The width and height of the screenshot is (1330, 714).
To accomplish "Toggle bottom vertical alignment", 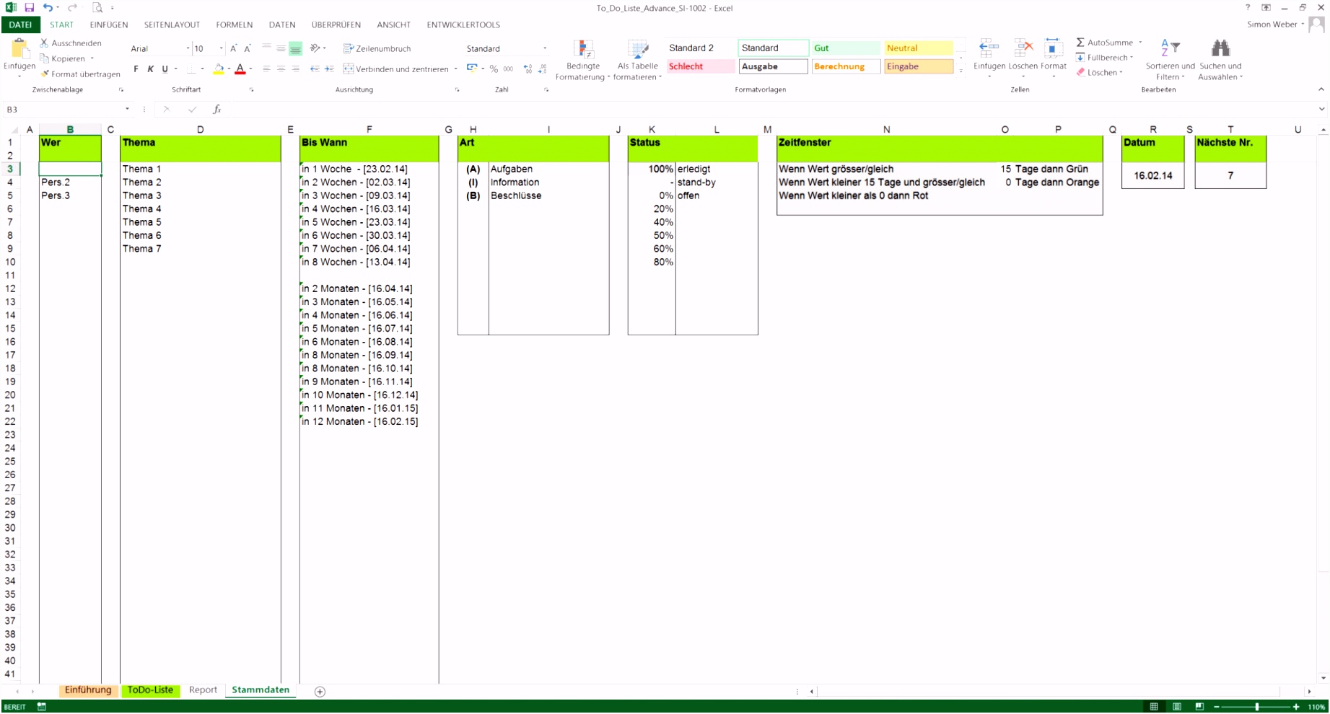I will coord(295,48).
